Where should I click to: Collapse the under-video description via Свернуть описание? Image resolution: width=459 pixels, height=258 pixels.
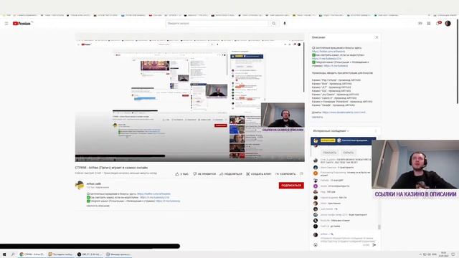click(x=98, y=206)
